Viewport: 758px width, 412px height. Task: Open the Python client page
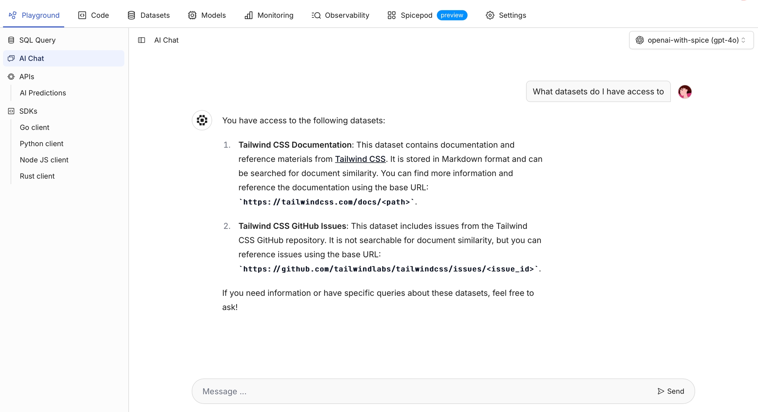[41, 143]
